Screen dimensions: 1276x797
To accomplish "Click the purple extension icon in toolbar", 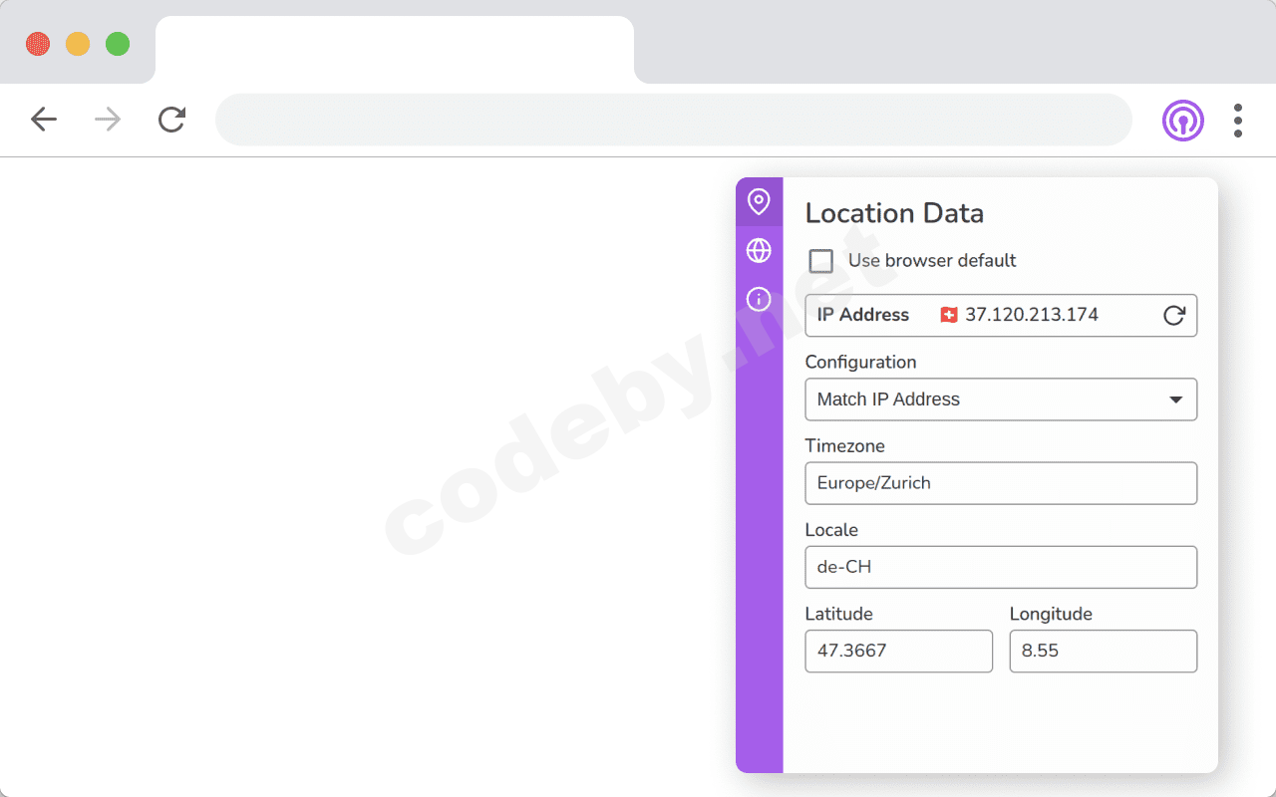I will 1182,121.
